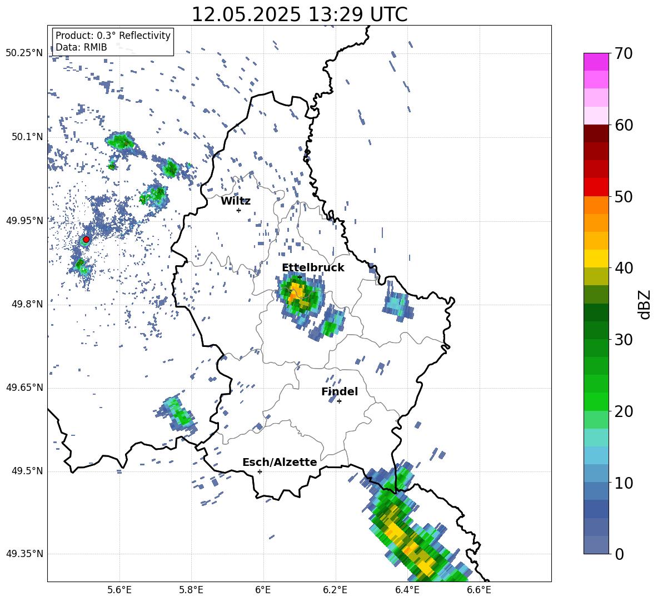Click the 40 value on colorbar
Viewport: 658px width, 601px height.
[624, 268]
